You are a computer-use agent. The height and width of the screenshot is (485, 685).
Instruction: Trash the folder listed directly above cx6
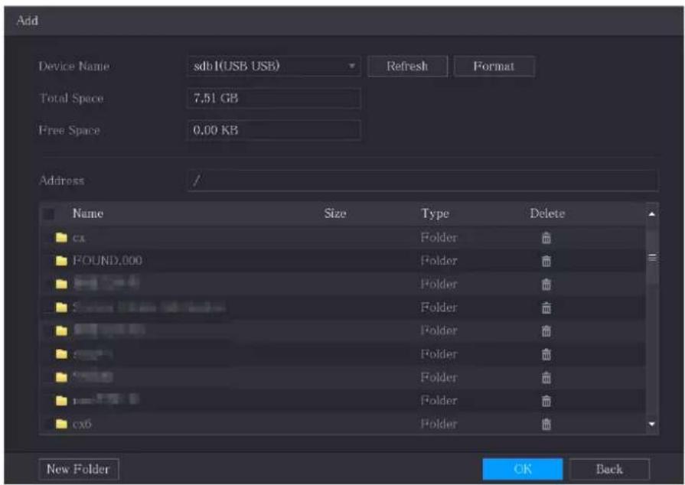pyautogui.click(x=546, y=401)
